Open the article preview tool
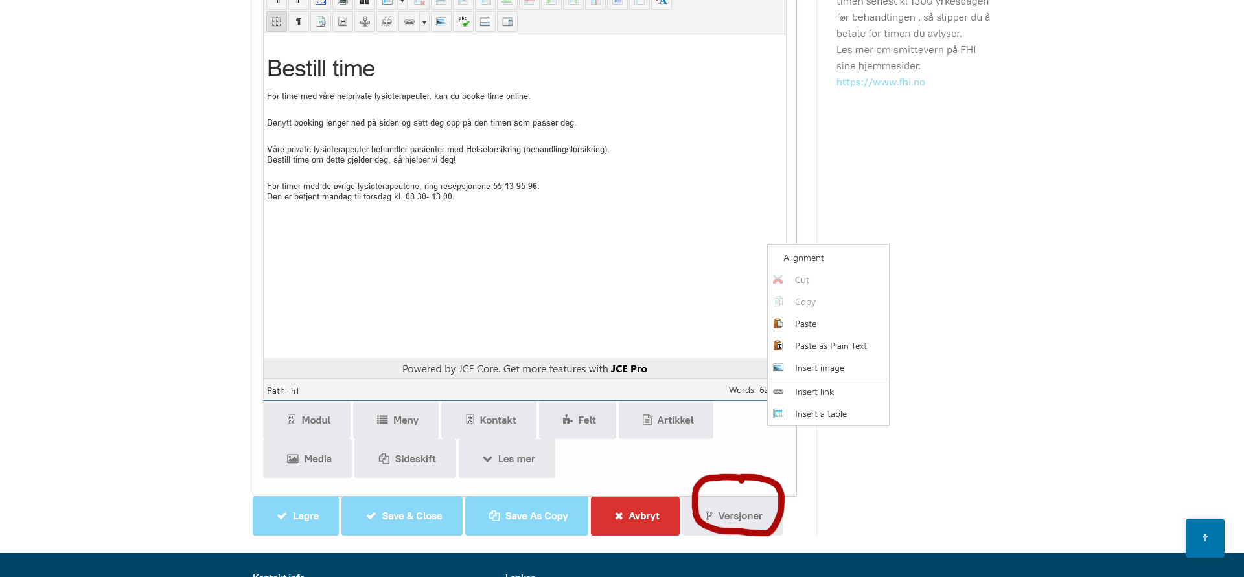1244x577 pixels. 321,21
